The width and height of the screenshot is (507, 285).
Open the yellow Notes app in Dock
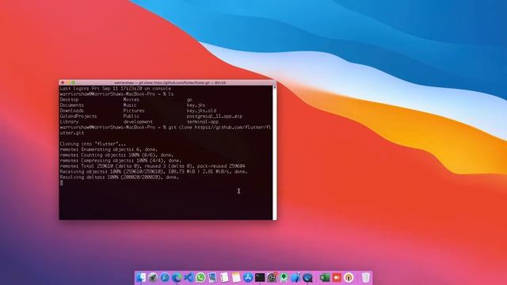tap(236, 278)
